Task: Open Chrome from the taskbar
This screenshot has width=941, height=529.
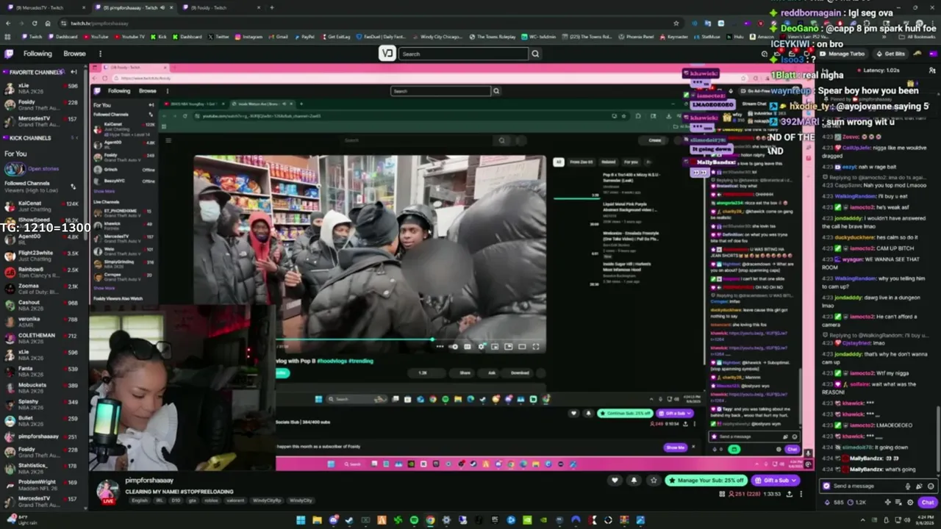Action: click(x=430, y=520)
